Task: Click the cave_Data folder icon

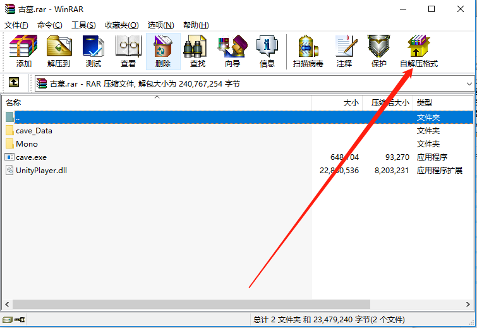Action: click(x=9, y=131)
